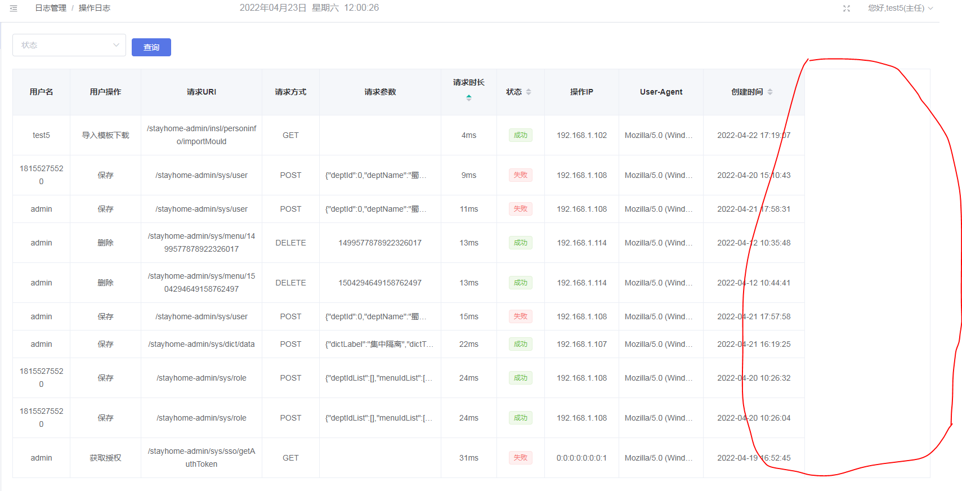Go to 日志管理 breadcrumb
Image resolution: width=962 pixels, height=491 pixels.
tap(51, 8)
